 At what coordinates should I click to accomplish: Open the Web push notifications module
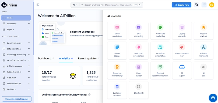139,51
